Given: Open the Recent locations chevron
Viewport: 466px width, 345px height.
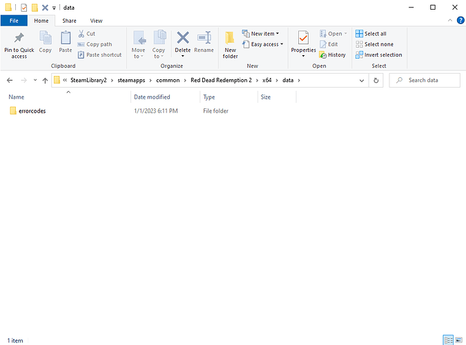Looking at the screenshot, I should [x=35, y=80].
